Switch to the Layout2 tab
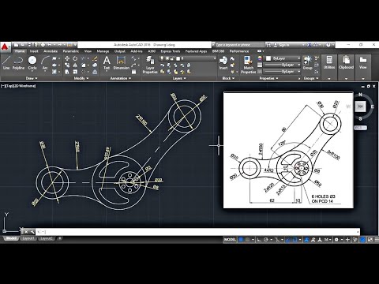Screen dimensions: 379x284 pyautogui.click(x=46, y=238)
